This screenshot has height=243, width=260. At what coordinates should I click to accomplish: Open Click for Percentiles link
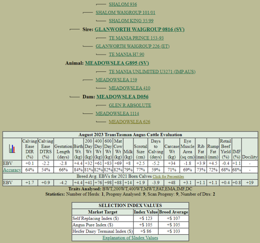coord(168,177)
